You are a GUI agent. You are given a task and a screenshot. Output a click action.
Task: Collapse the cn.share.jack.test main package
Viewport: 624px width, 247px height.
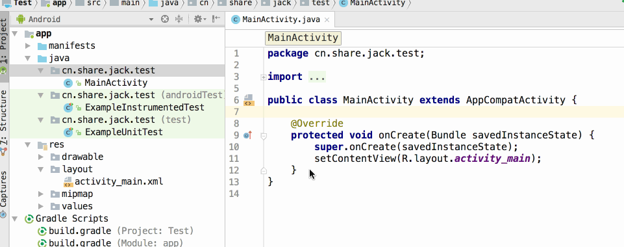(x=41, y=70)
